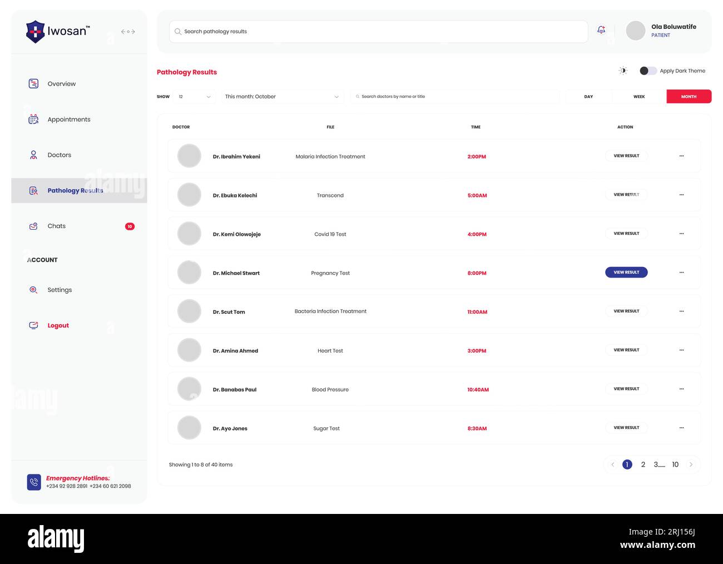Click the Chats sidebar icon
723x564 pixels.
tap(33, 226)
